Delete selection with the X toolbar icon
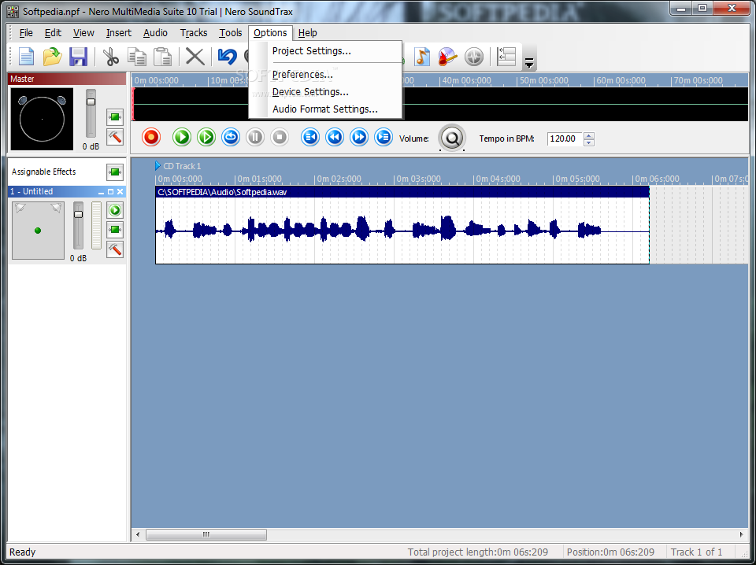The width and height of the screenshot is (756, 565). (x=195, y=57)
